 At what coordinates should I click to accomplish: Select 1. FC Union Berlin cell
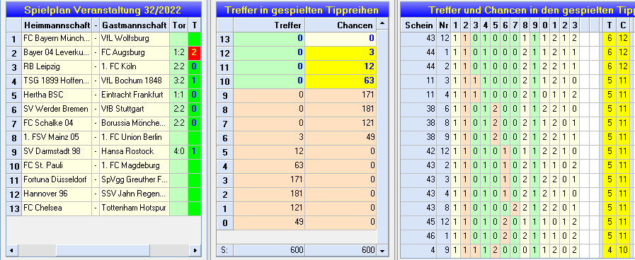pos(135,138)
